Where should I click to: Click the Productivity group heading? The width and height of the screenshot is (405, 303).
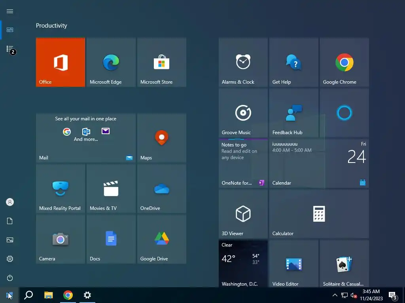[x=51, y=26]
